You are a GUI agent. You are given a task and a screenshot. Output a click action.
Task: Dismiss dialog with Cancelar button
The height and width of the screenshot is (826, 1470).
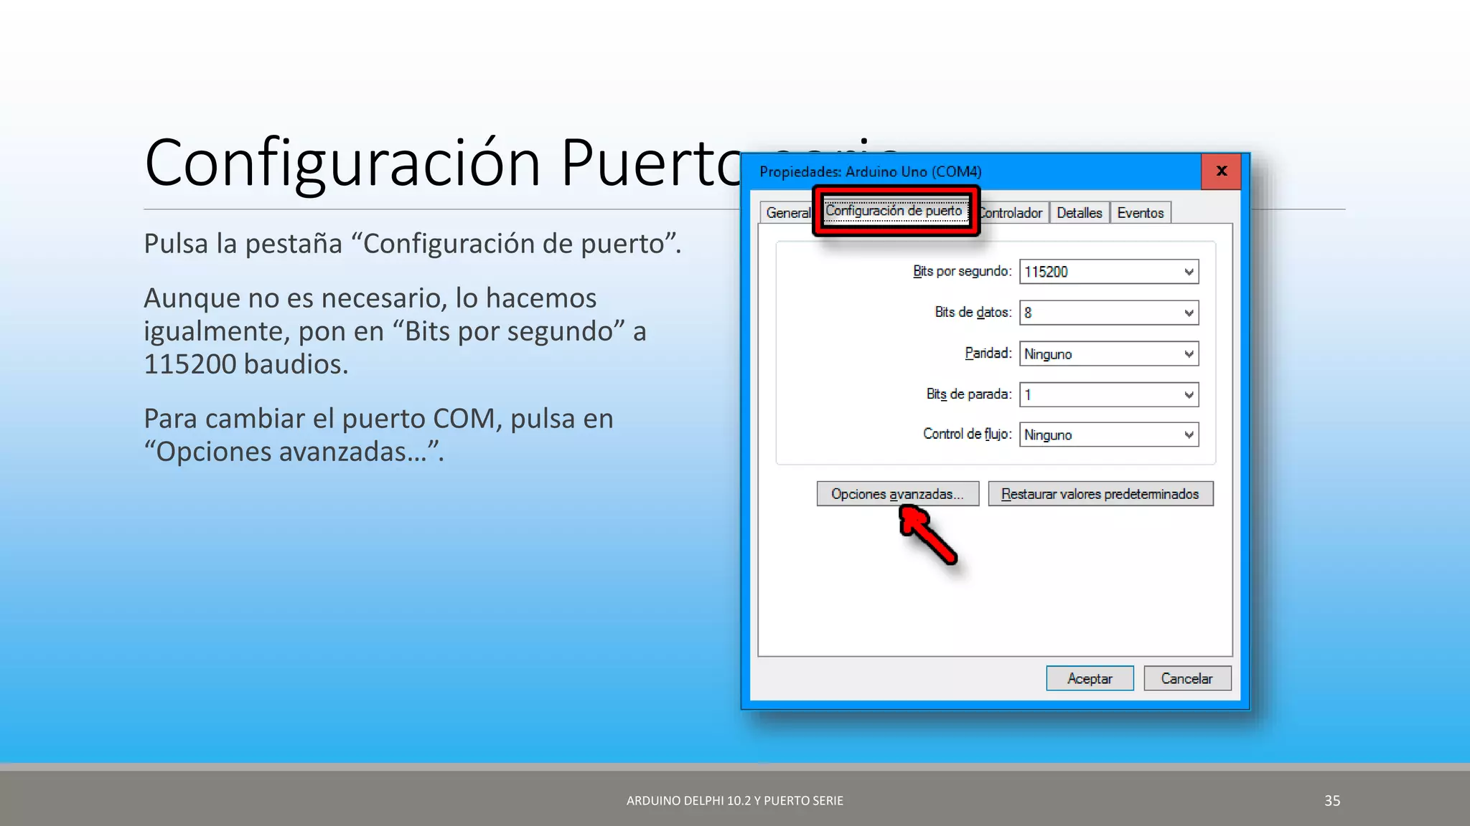[1187, 678]
